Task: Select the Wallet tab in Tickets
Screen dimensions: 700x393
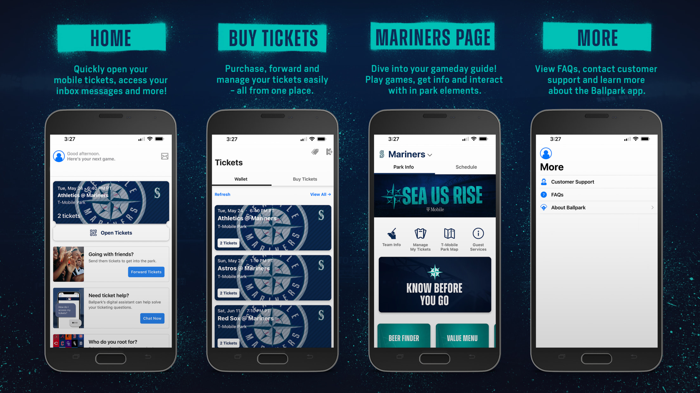Action: (x=241, y=179)
